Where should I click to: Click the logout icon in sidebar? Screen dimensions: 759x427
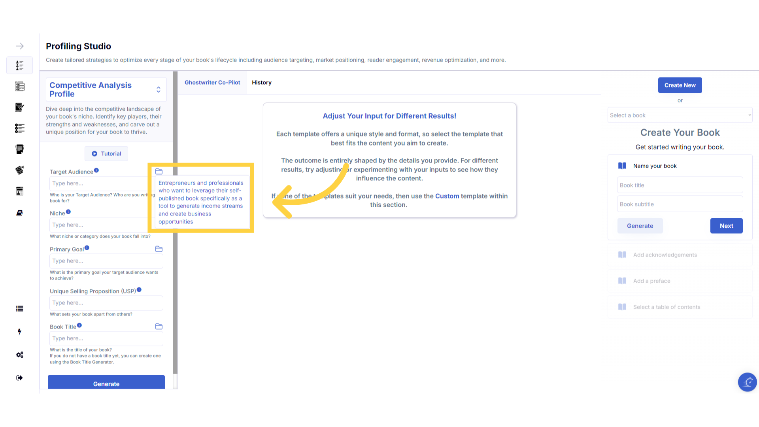pyautogui.click(x=20, y=378)
